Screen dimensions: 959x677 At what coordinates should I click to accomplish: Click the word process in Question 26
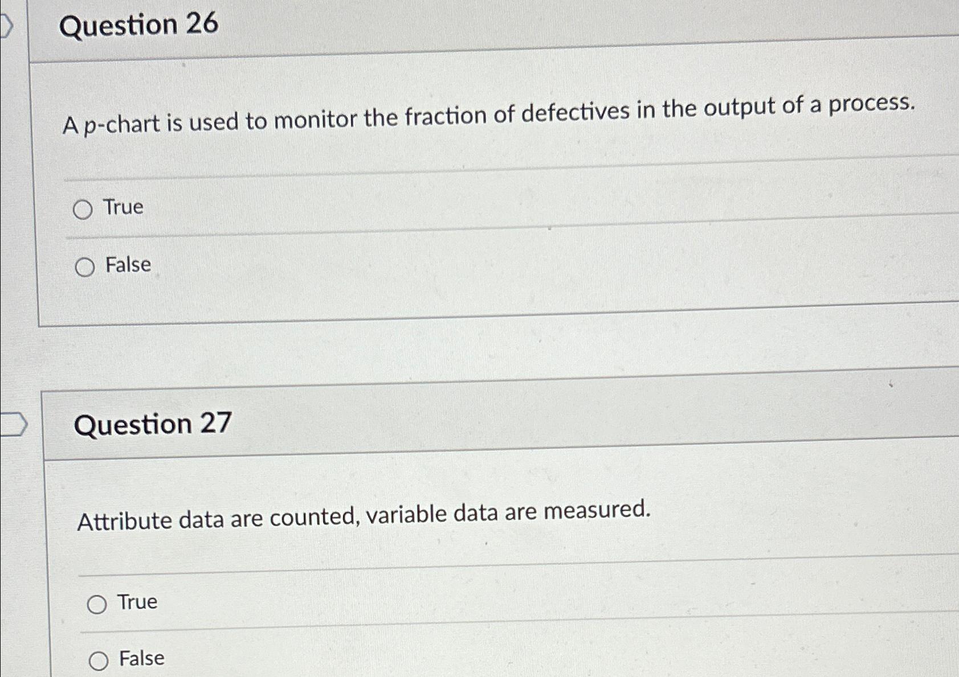click(871, 104)
